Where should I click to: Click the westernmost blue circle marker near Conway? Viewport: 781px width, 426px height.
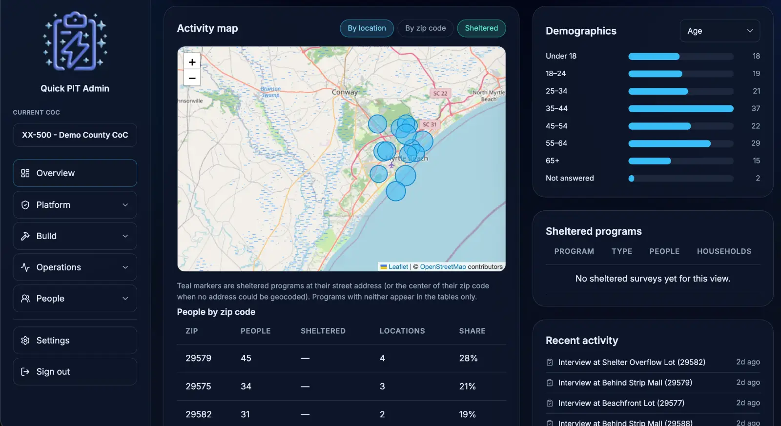coord(377,124)
